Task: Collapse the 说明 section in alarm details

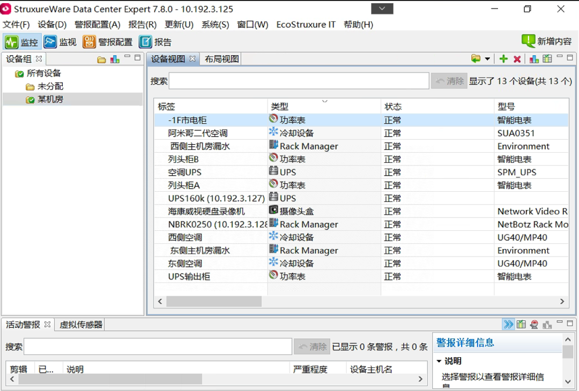Action: 439,361
